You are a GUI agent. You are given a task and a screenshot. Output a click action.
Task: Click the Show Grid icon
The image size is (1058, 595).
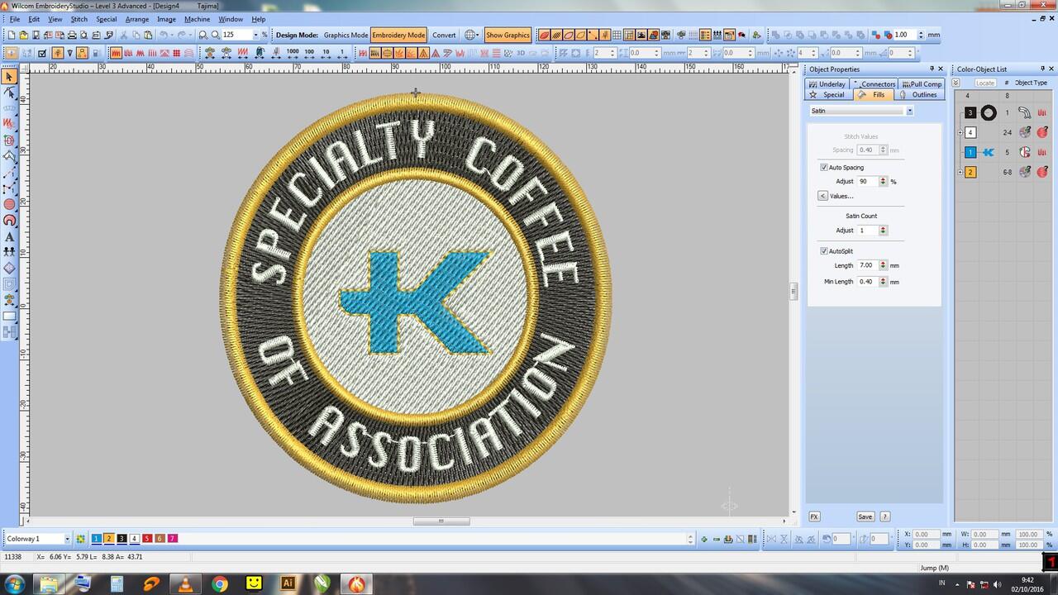coord(617,35)
